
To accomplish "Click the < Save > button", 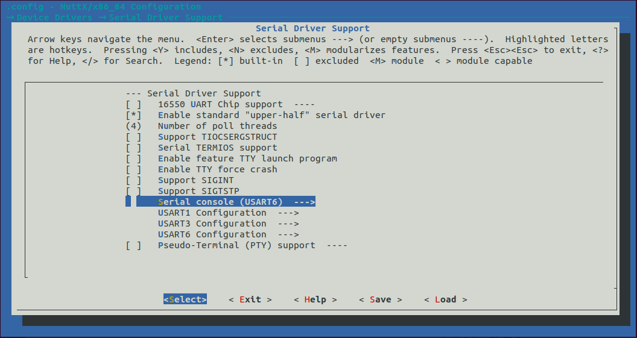I will [381, 299].
